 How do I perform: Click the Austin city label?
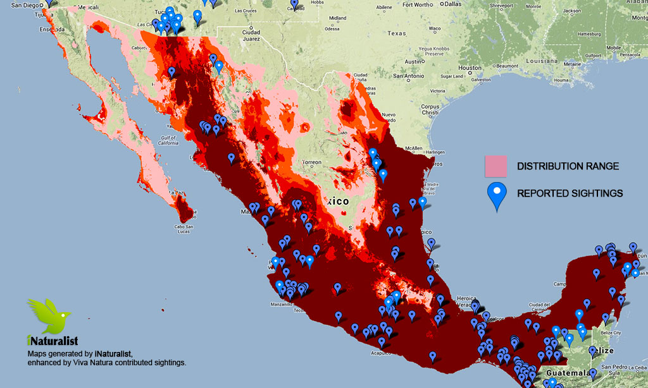coord(413,61)
